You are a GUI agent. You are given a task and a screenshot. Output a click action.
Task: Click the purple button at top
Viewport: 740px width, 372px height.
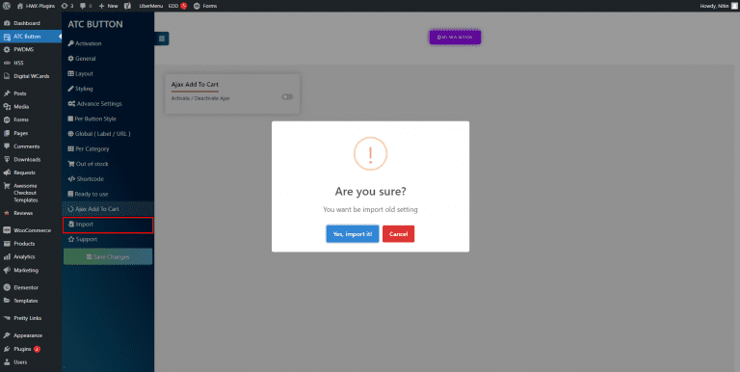455,38
